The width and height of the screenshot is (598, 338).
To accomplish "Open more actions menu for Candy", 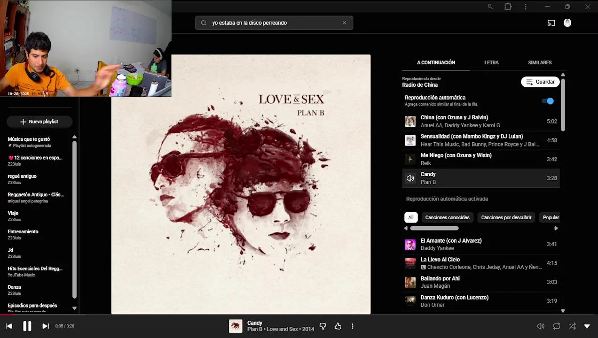I will click(353, 326).
